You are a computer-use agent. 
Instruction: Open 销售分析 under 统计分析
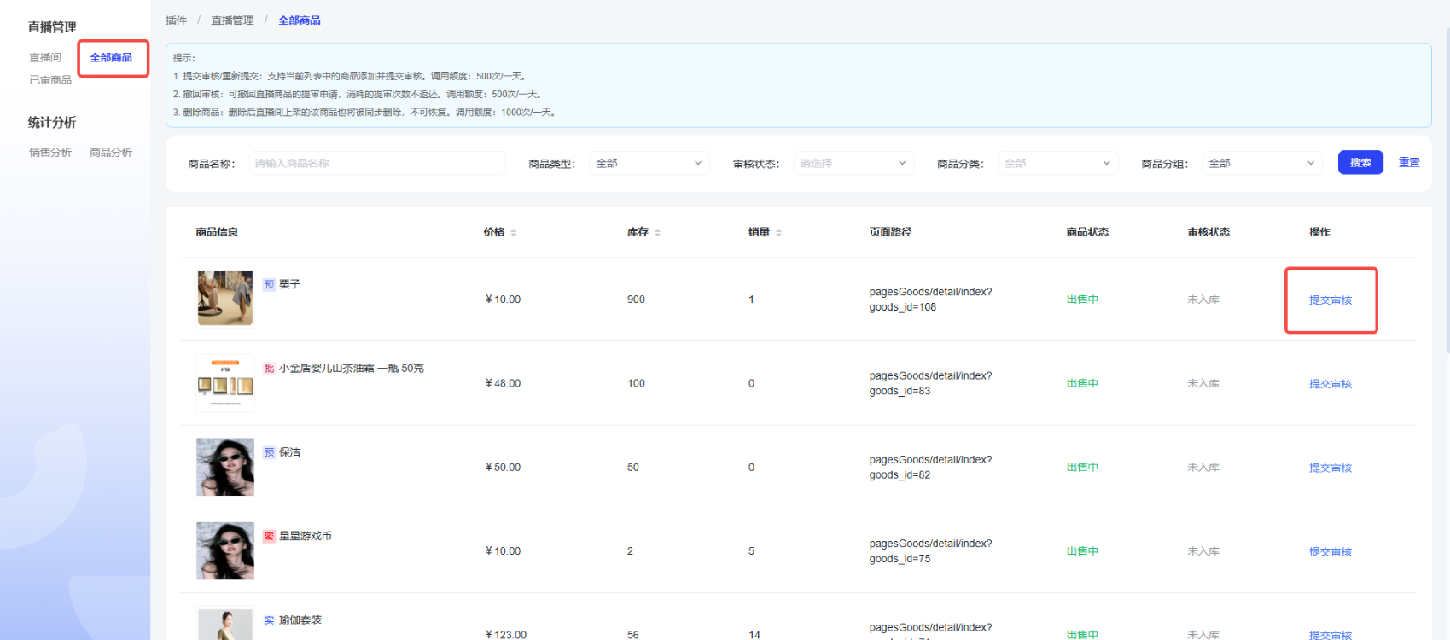50,153
